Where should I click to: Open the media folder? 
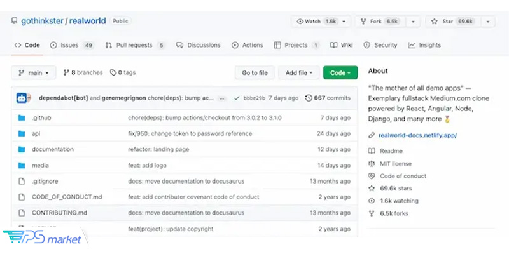click(x=40, y=165)
